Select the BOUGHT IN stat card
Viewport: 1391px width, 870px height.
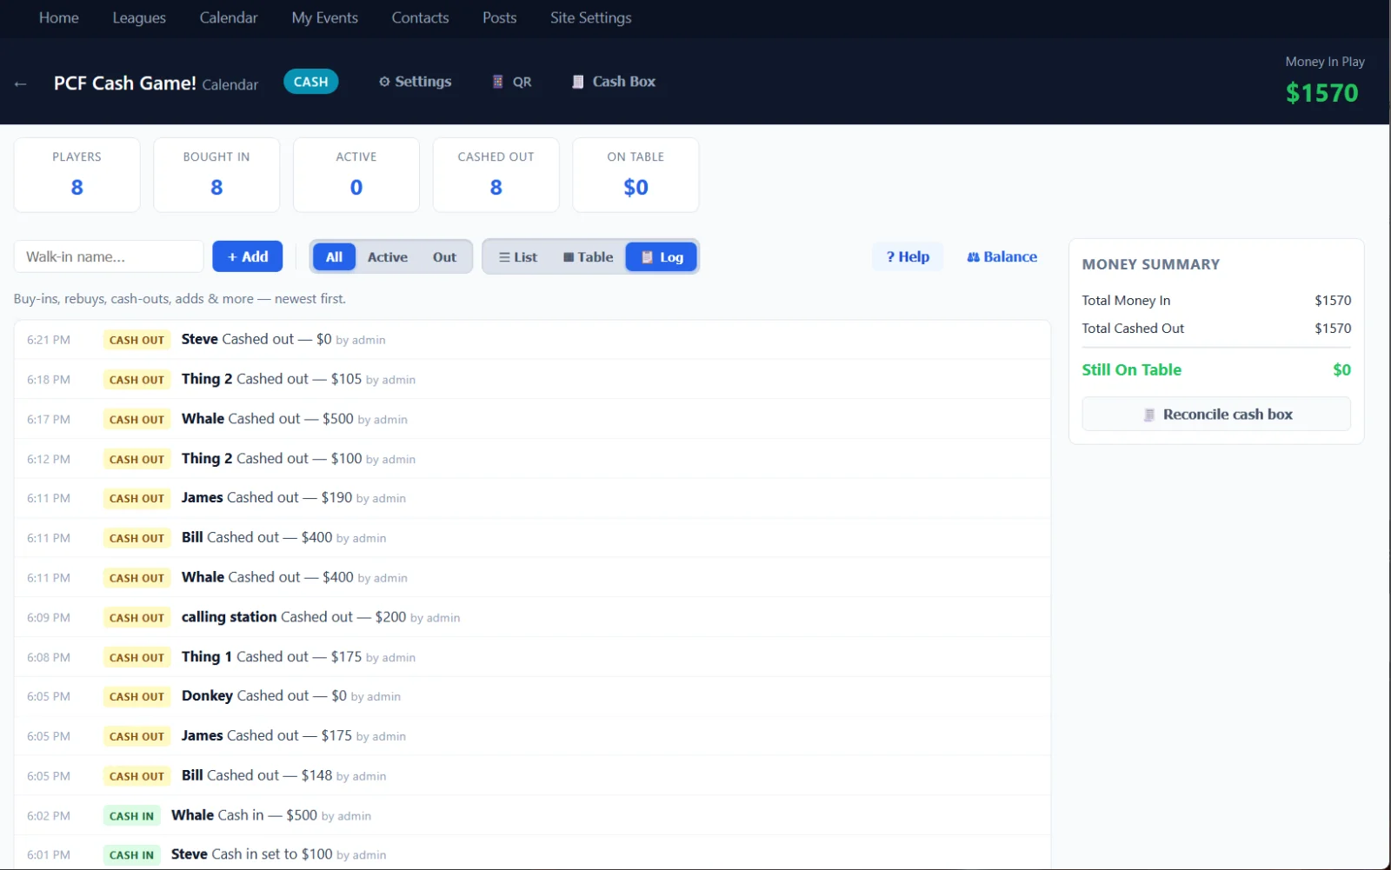point(216,175)
